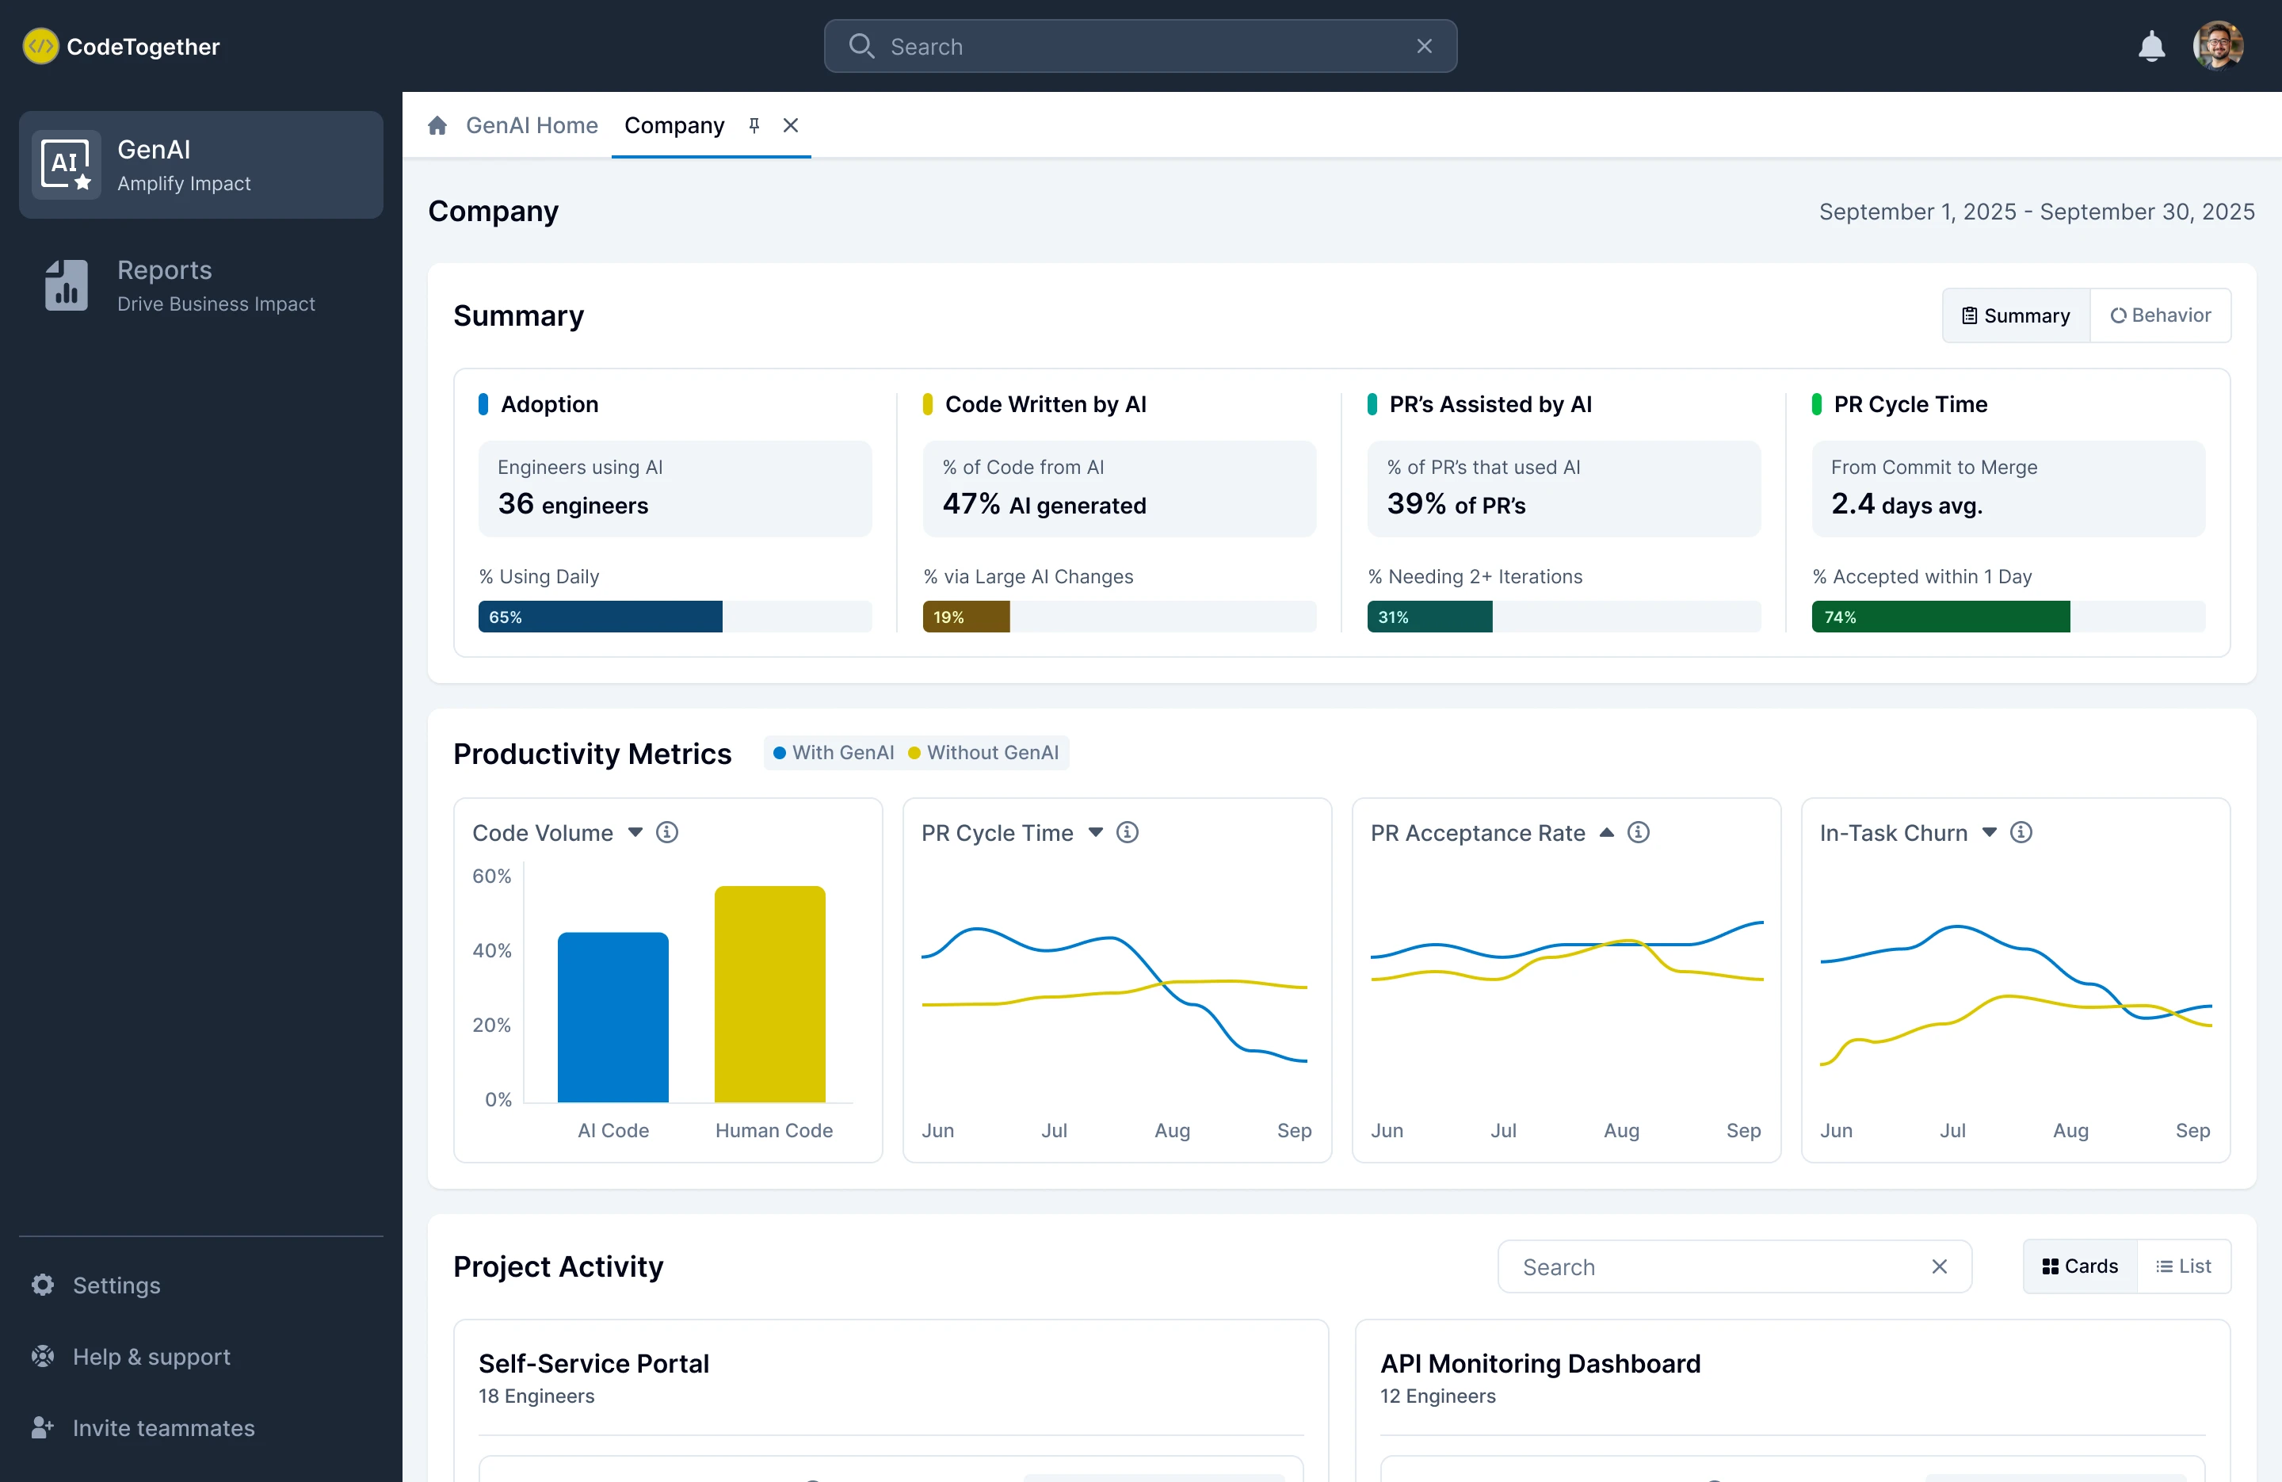
Task: Click the home icon beside GenAI Home
Action: tap(437, 126)
